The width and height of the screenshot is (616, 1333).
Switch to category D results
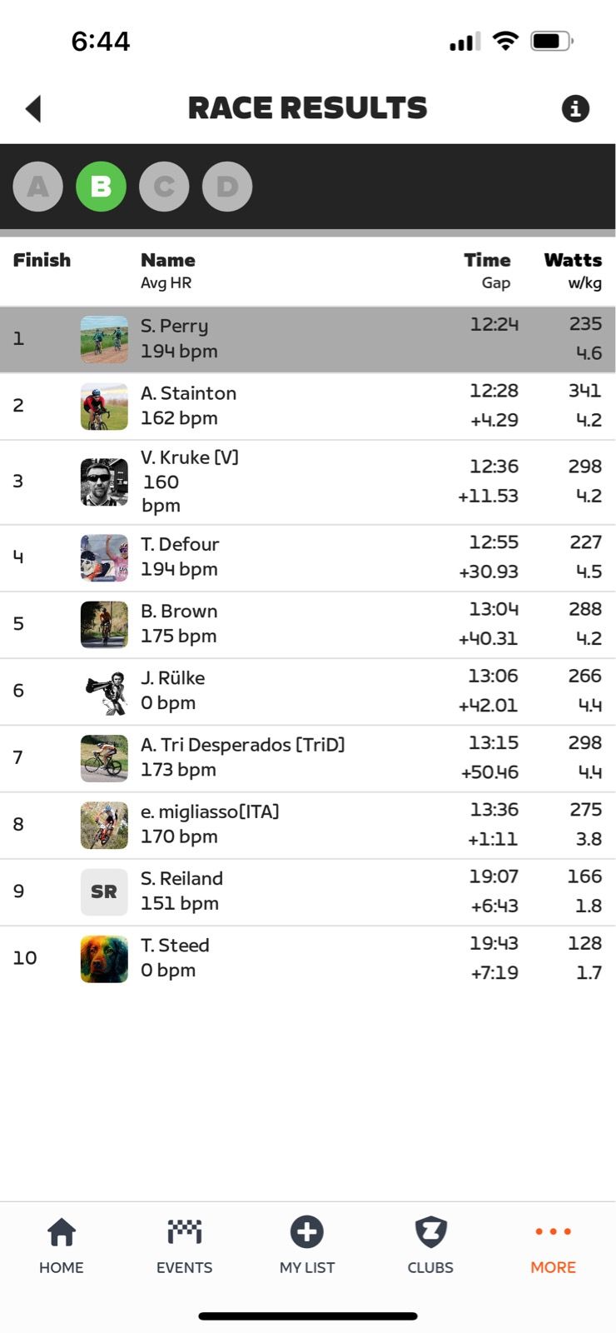pyautogui.click(x=227, y=186)
